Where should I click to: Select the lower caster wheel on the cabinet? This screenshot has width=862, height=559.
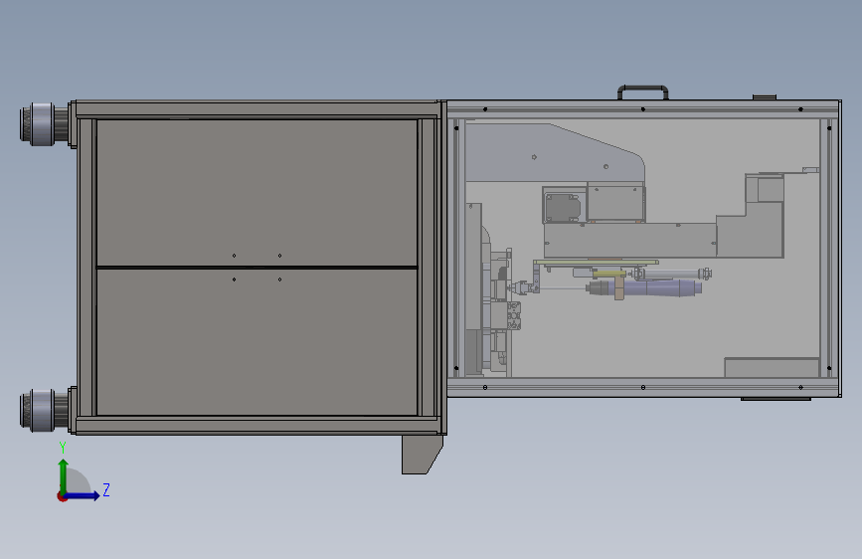[44, 411]
